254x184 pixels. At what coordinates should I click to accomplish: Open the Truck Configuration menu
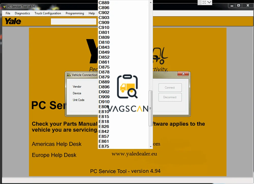click(x=48, y=13)
